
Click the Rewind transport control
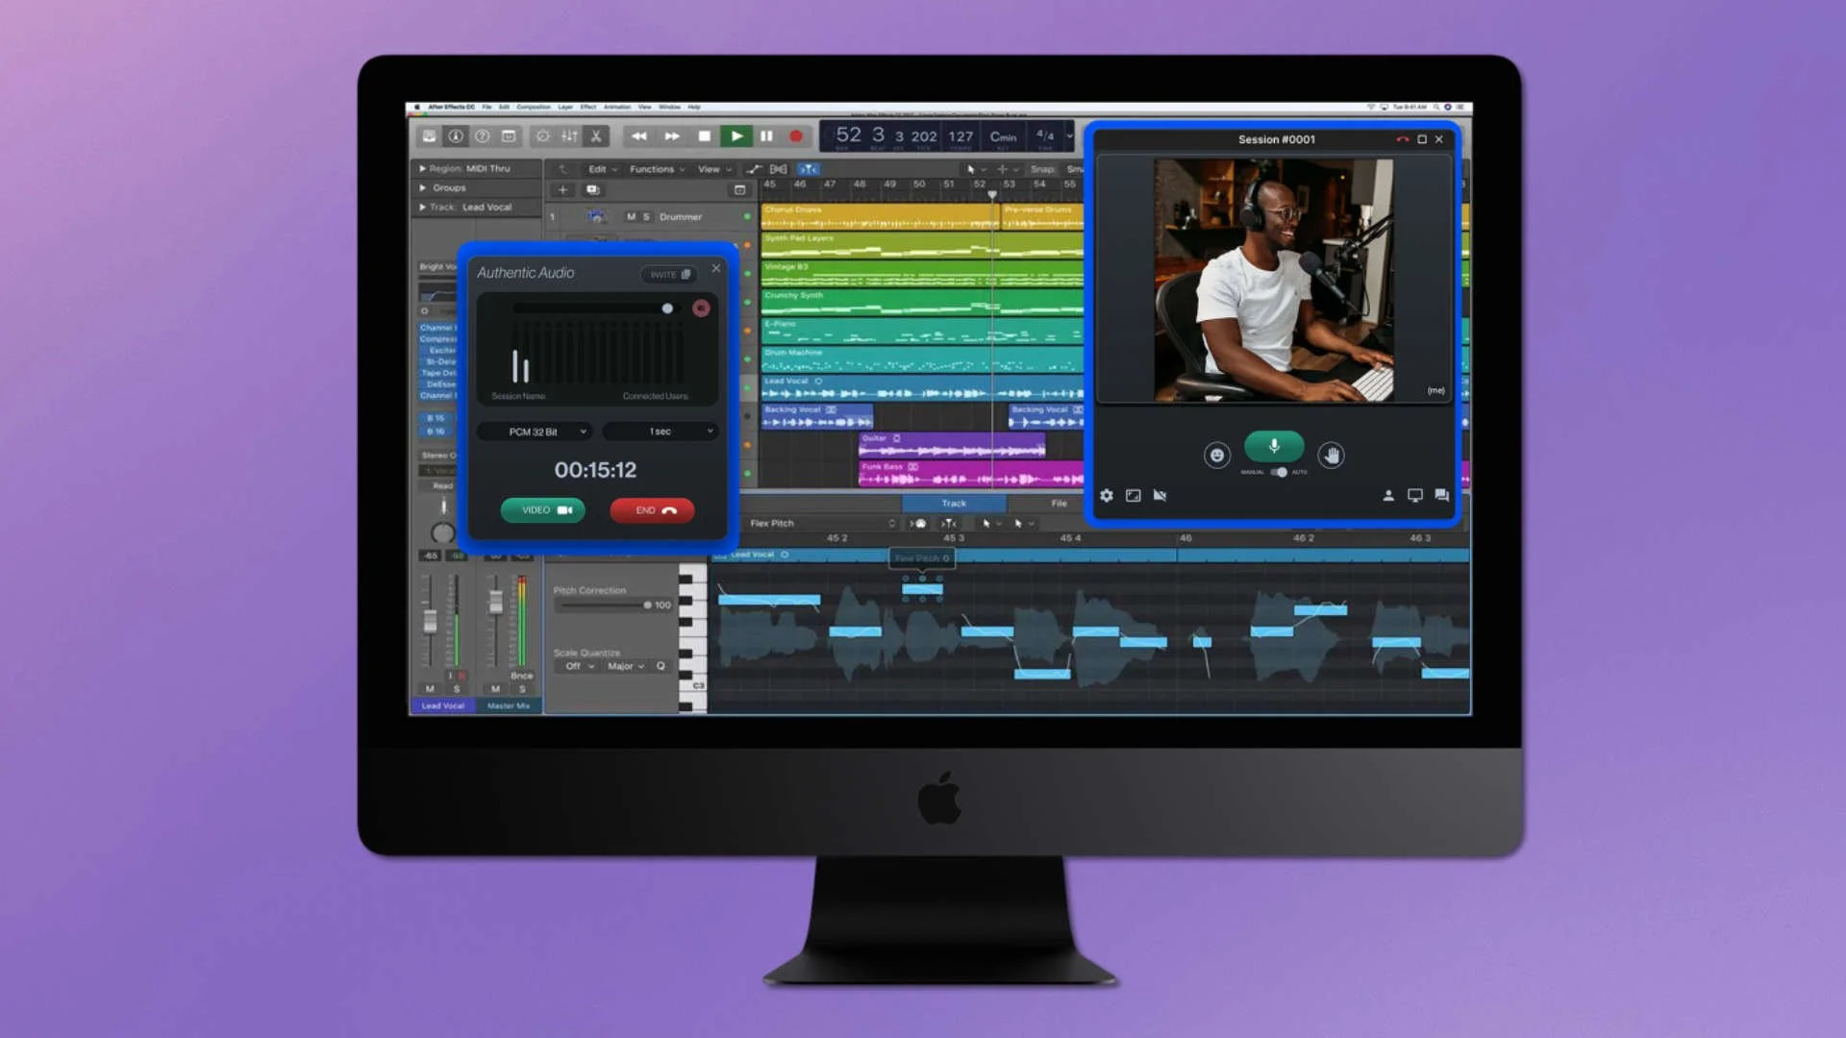click(x=639, y=136)
